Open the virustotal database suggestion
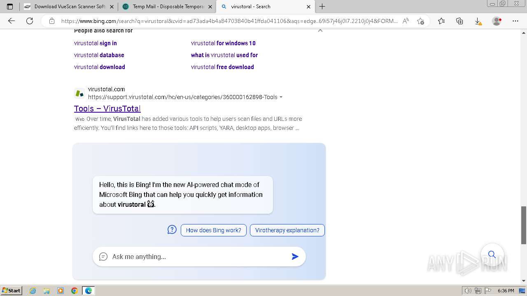This screenshot has width=527, height=296. 99,55
